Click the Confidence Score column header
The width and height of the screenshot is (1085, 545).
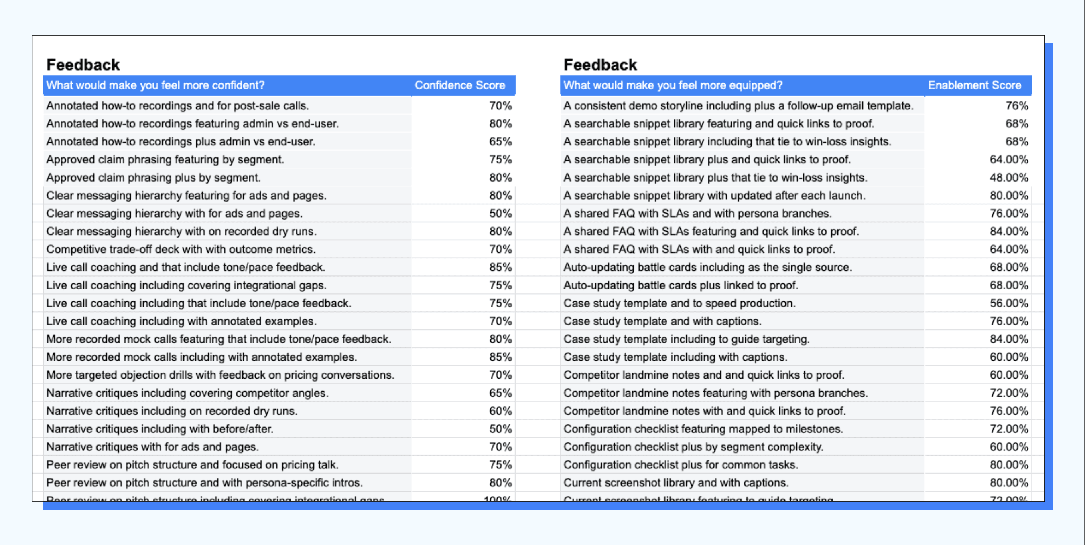tap(459, 85)
